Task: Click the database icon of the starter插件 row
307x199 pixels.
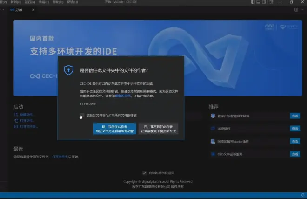Action: [x=213, y=141]
